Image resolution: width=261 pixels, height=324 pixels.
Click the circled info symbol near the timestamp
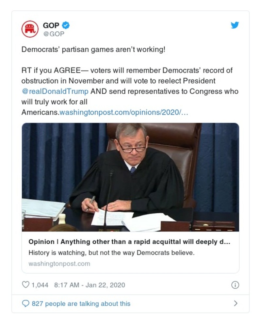click(235, 284)
